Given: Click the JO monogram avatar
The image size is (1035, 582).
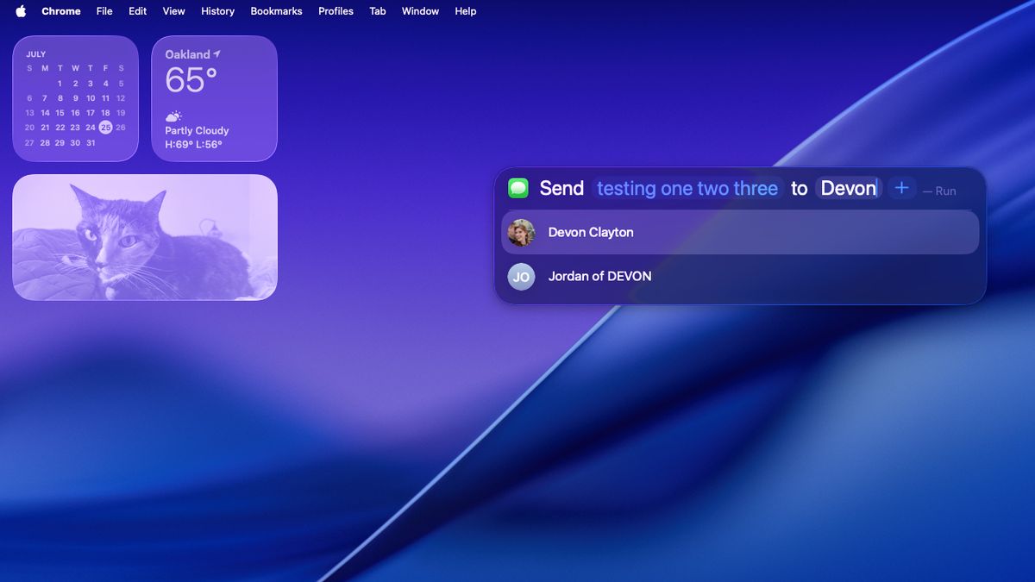Looking at the screenshot, I should click(522, 276).
